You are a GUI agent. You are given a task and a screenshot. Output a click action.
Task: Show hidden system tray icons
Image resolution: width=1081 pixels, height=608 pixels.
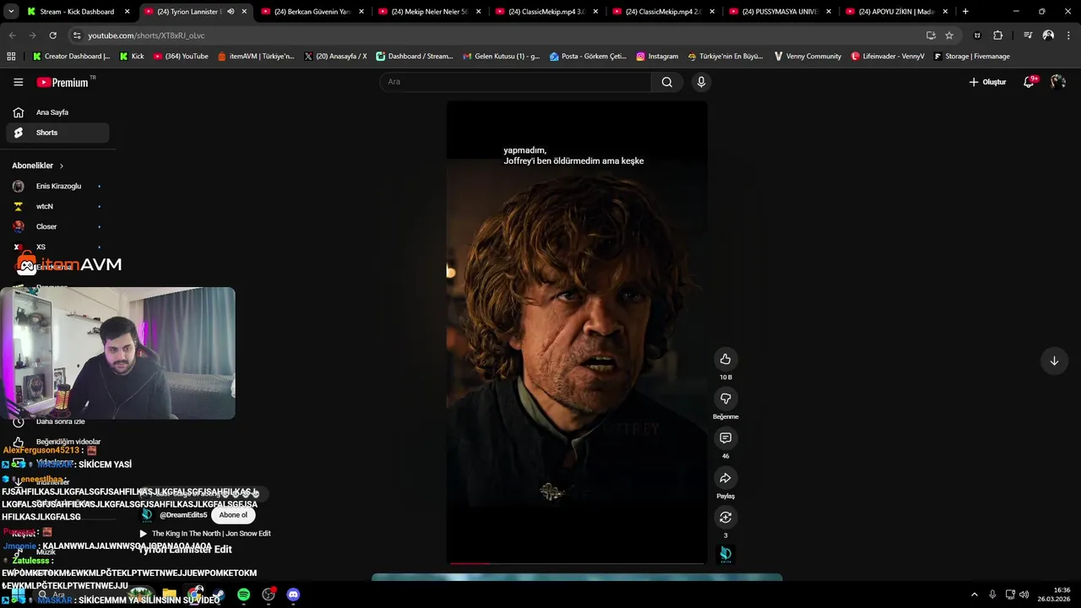[974, 594]
